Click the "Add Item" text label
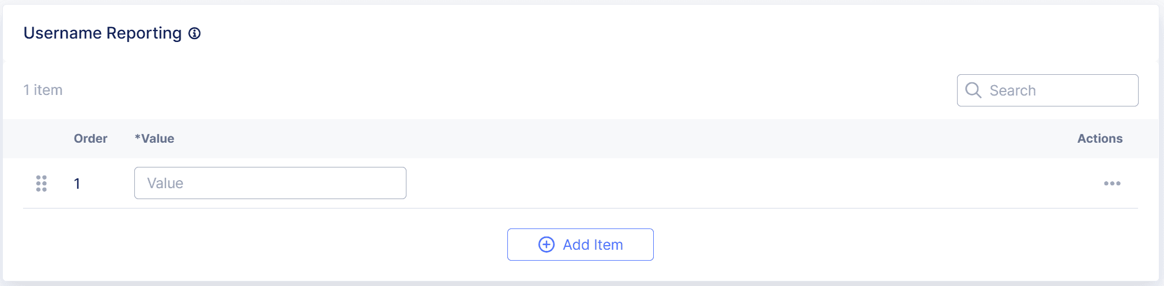The height and width of the screenshot is (286, 1164). click(x=593, y=245)
